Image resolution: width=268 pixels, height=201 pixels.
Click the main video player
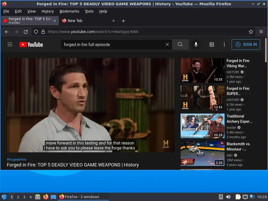pyautogui.click(x=91, y=105)
